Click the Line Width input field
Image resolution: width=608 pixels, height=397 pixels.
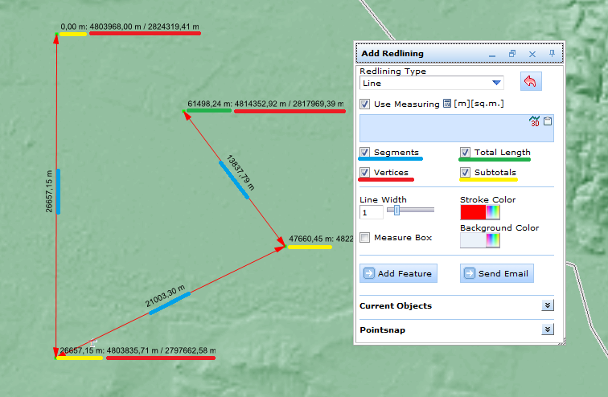point(372,212)
